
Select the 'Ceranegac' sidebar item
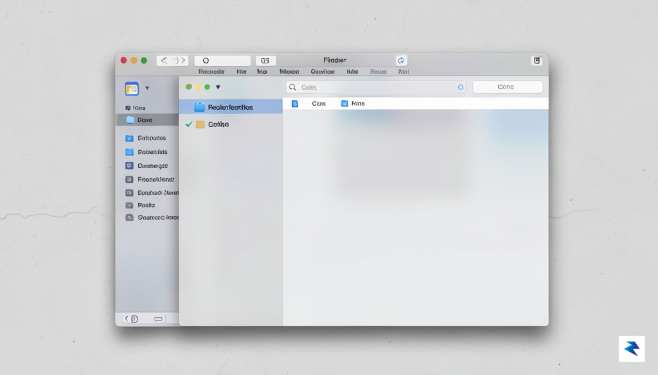147,166
